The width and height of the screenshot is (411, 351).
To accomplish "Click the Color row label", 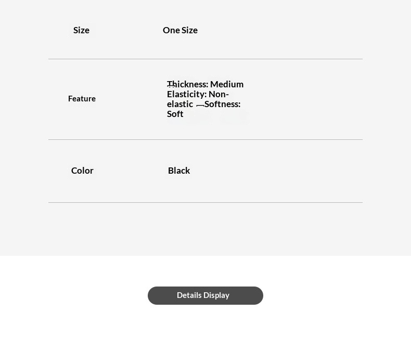I will point(82,171).
